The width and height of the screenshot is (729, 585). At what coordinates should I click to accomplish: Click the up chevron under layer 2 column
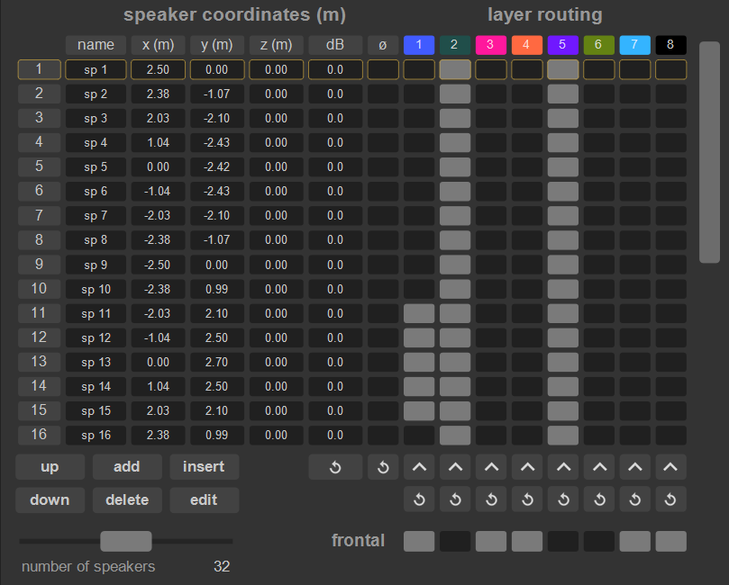[x=455, y=466]
